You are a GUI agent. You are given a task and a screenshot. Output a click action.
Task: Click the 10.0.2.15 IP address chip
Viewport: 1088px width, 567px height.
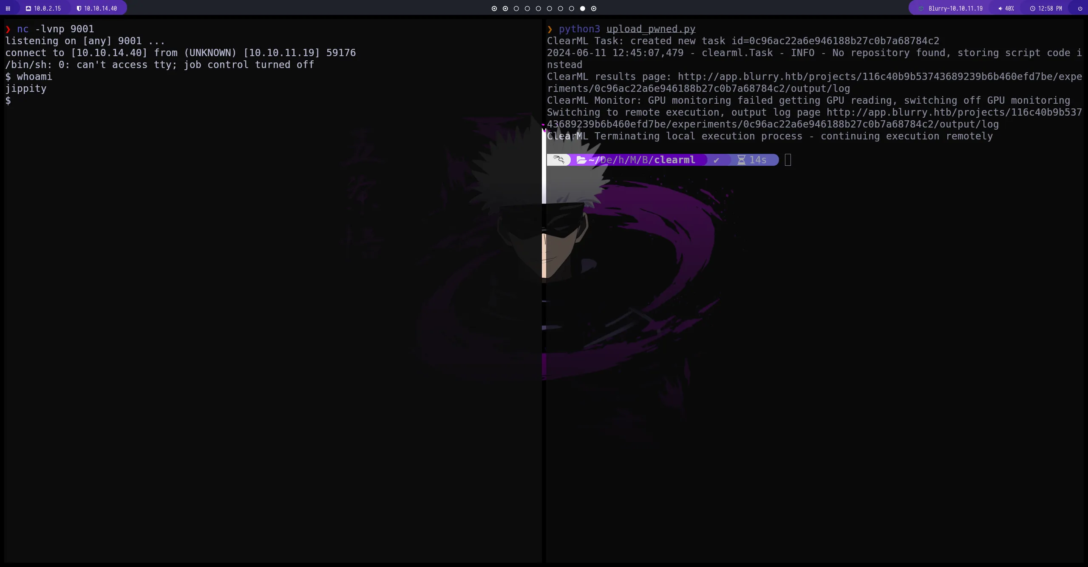(47, 8)
